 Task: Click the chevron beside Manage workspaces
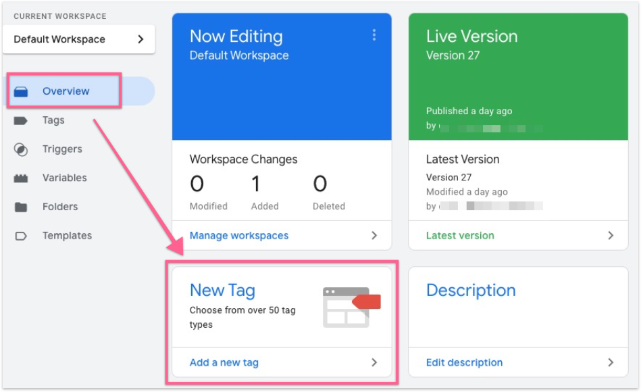(x=374, y=236)
